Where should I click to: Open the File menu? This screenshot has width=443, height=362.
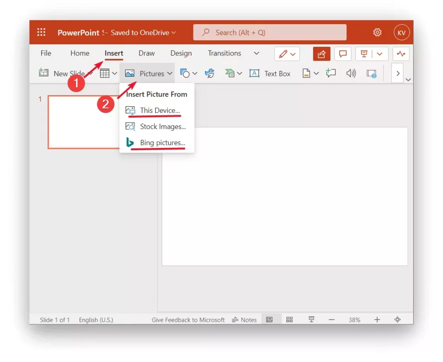coord(45,53)
